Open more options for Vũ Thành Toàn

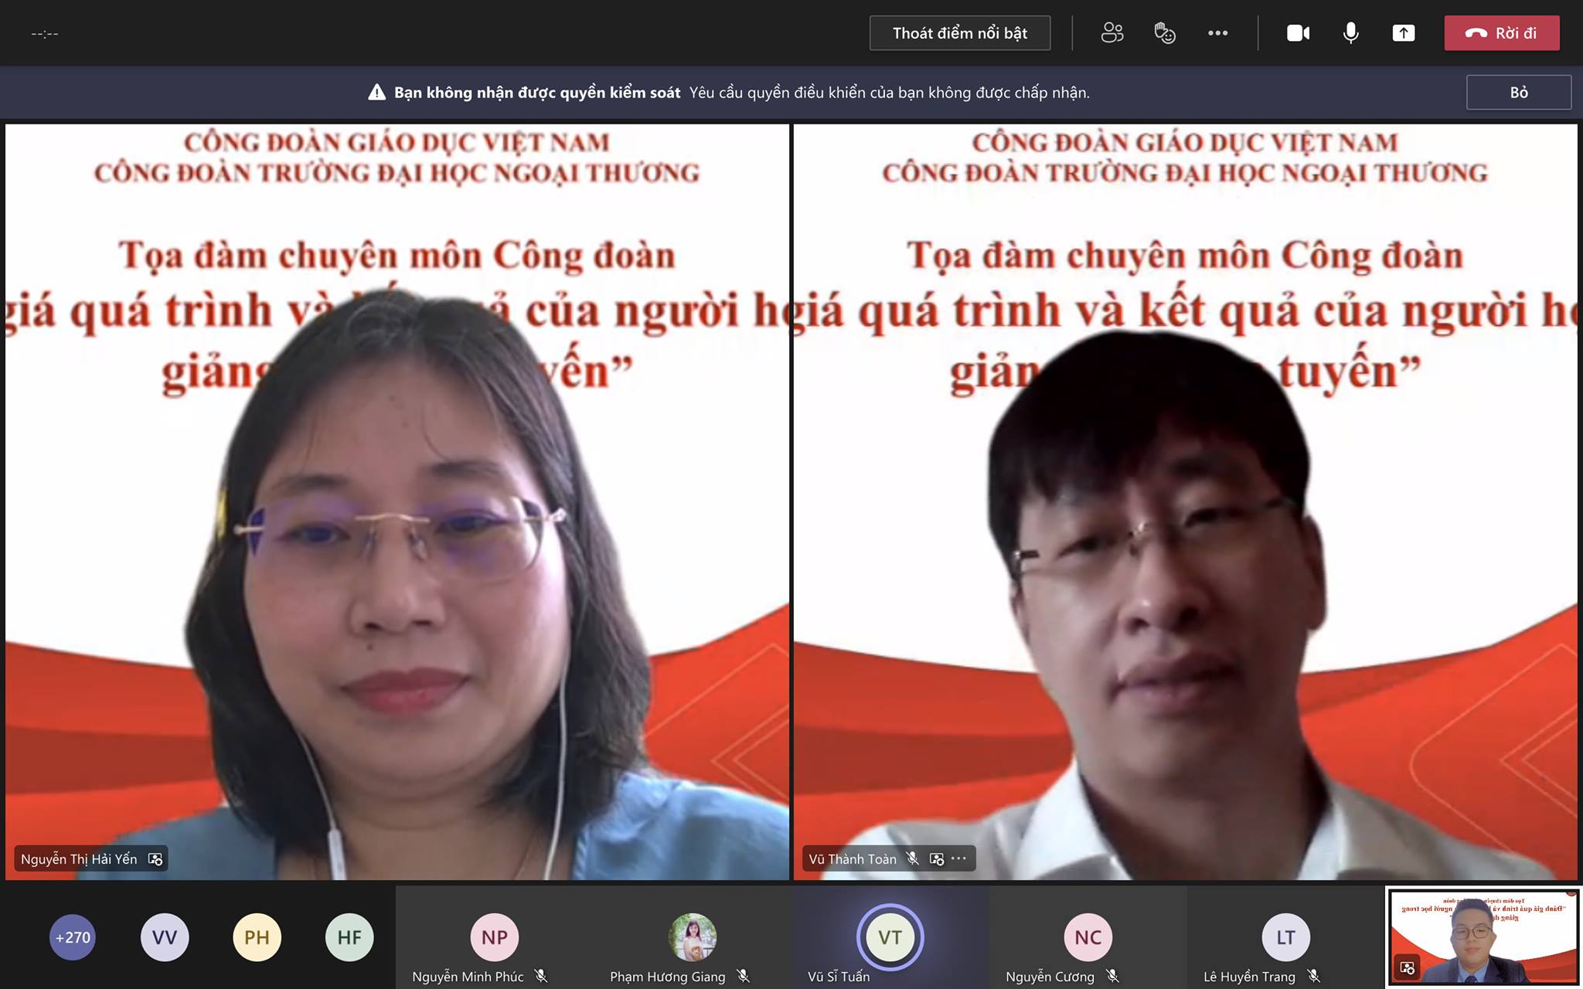click(959, 858)
